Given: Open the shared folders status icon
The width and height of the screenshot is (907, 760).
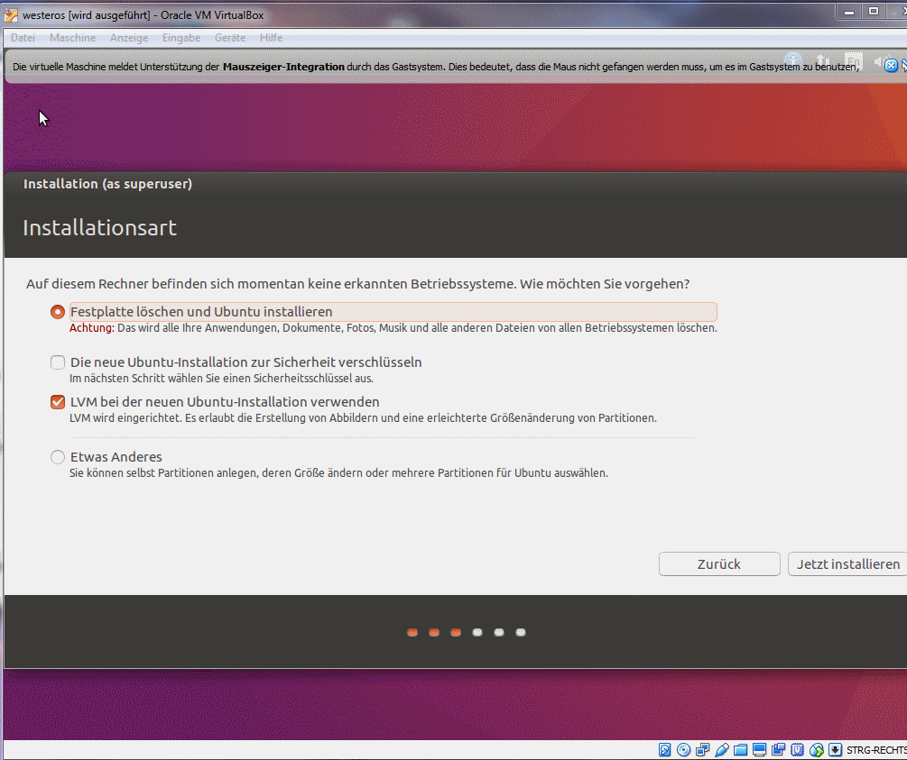Looking at the screenshot, I should [740, 750].
